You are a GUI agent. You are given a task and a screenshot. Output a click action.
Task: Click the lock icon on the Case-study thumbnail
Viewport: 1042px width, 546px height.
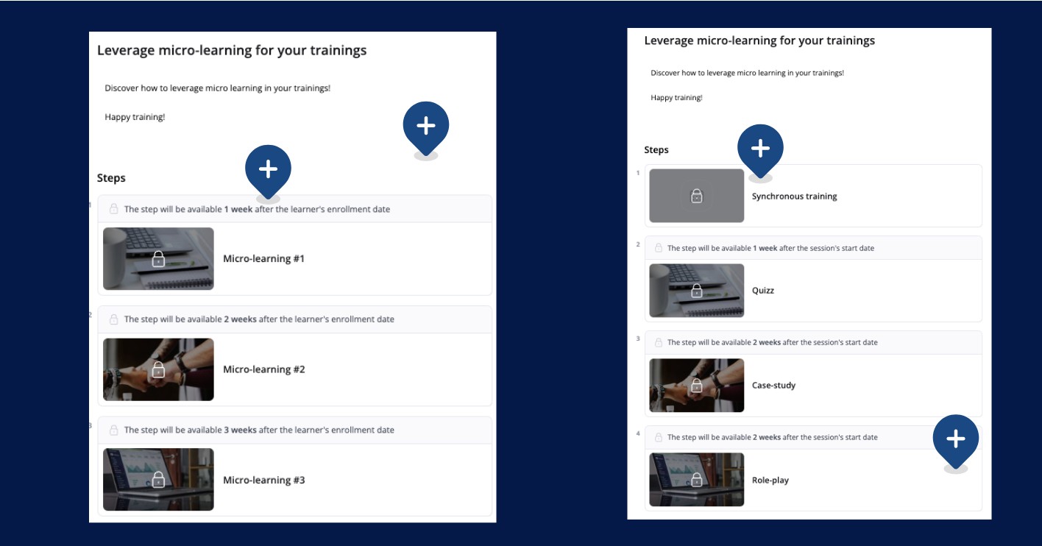tap(696, 385)
